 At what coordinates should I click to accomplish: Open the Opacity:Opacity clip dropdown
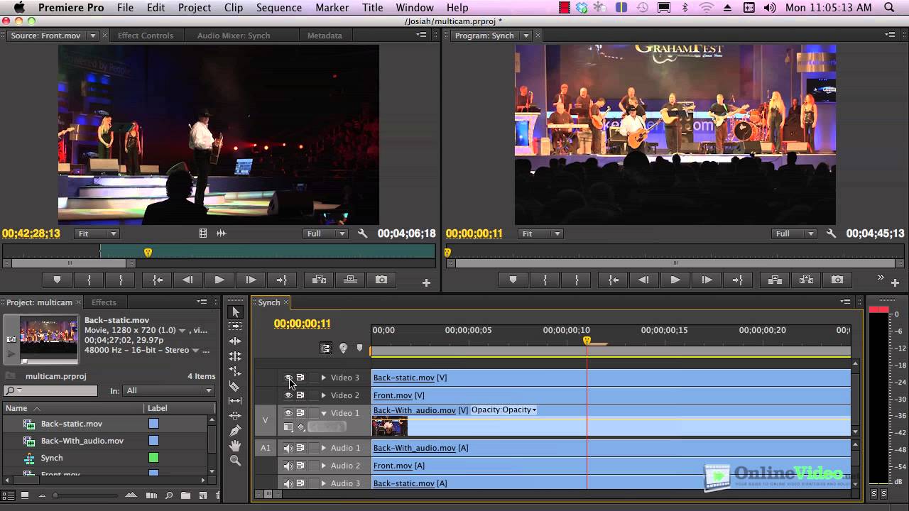(504, 410)
